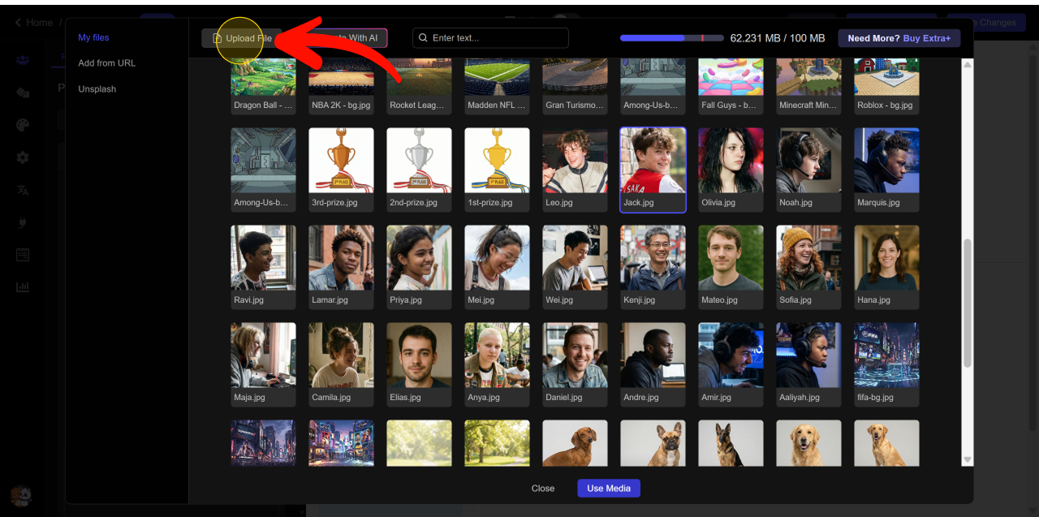The height and width of the screenshot is (517, 1039).
Task: Click the scrollbar up arrow
Action: (967, 64)
